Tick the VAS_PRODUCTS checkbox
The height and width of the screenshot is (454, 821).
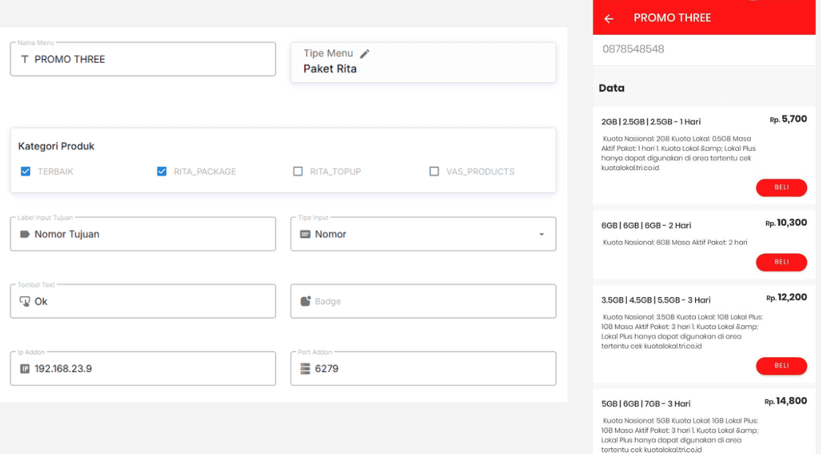click(434, 171)
